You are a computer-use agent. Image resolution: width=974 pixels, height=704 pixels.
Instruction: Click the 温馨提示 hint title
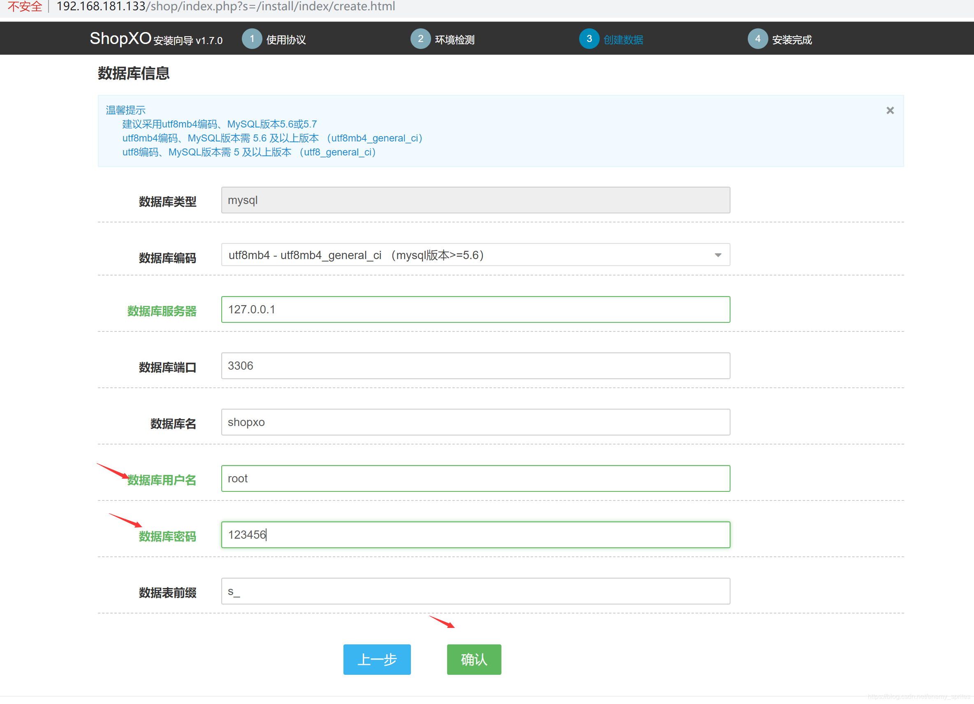[125, 110]
